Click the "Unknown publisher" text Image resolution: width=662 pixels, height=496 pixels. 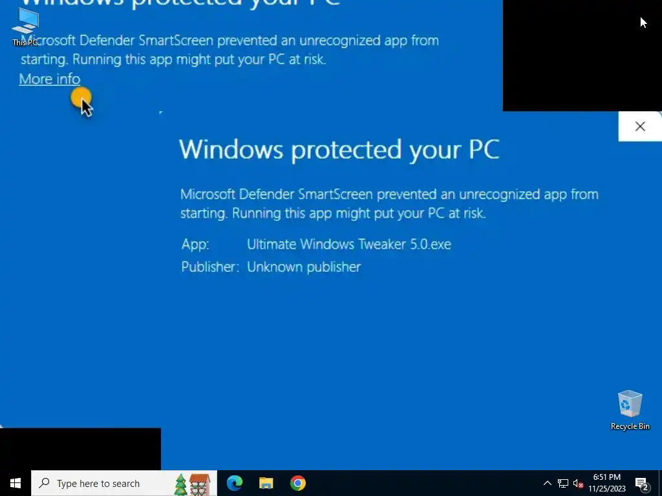pyautogui.click(x=304, y=267)
